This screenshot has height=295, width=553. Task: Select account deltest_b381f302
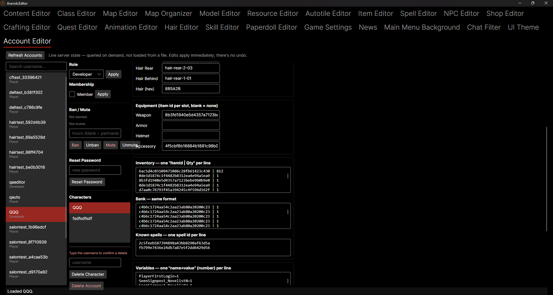[x=36, y=94]
